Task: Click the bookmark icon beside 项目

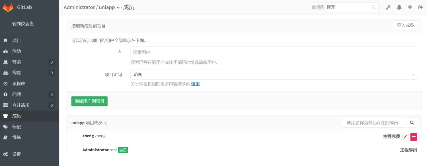Action: (5, 41)
